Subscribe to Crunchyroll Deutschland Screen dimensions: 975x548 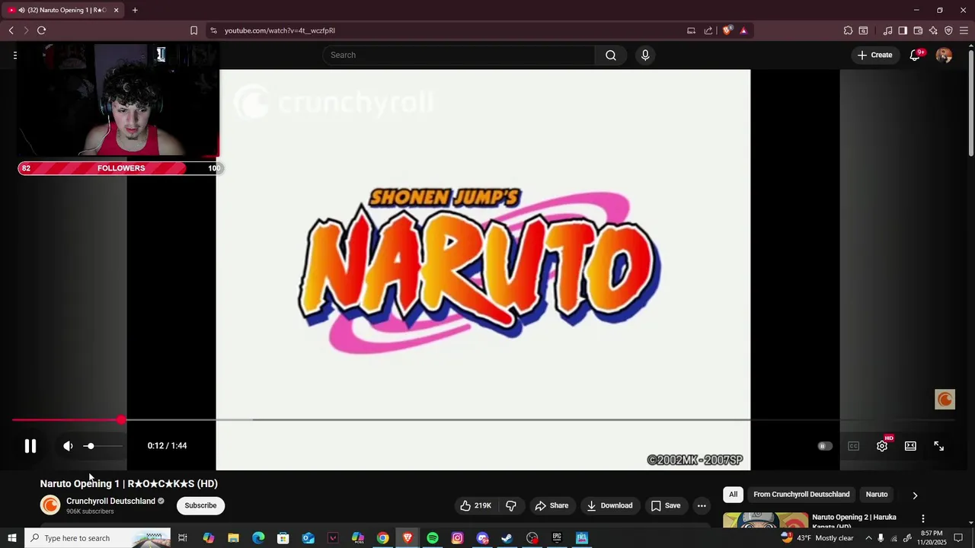click(x=201, y=505)
